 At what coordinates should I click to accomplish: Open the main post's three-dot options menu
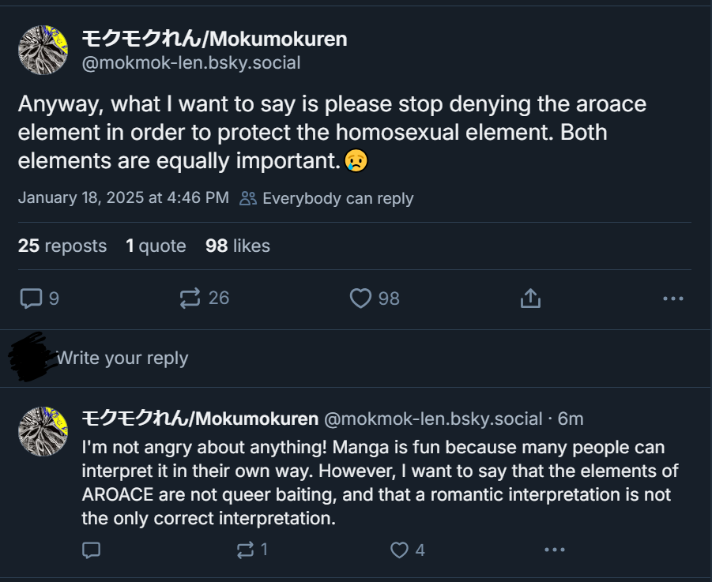pos(672,299)
